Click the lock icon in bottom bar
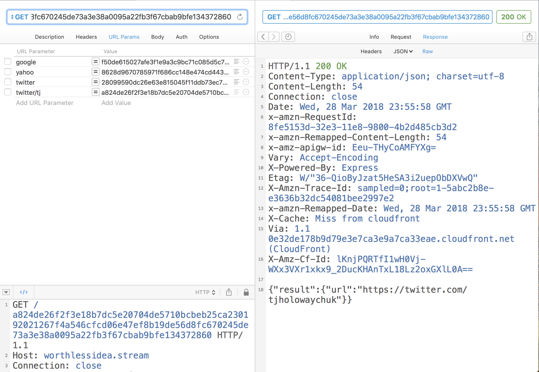 coord(246,292)
